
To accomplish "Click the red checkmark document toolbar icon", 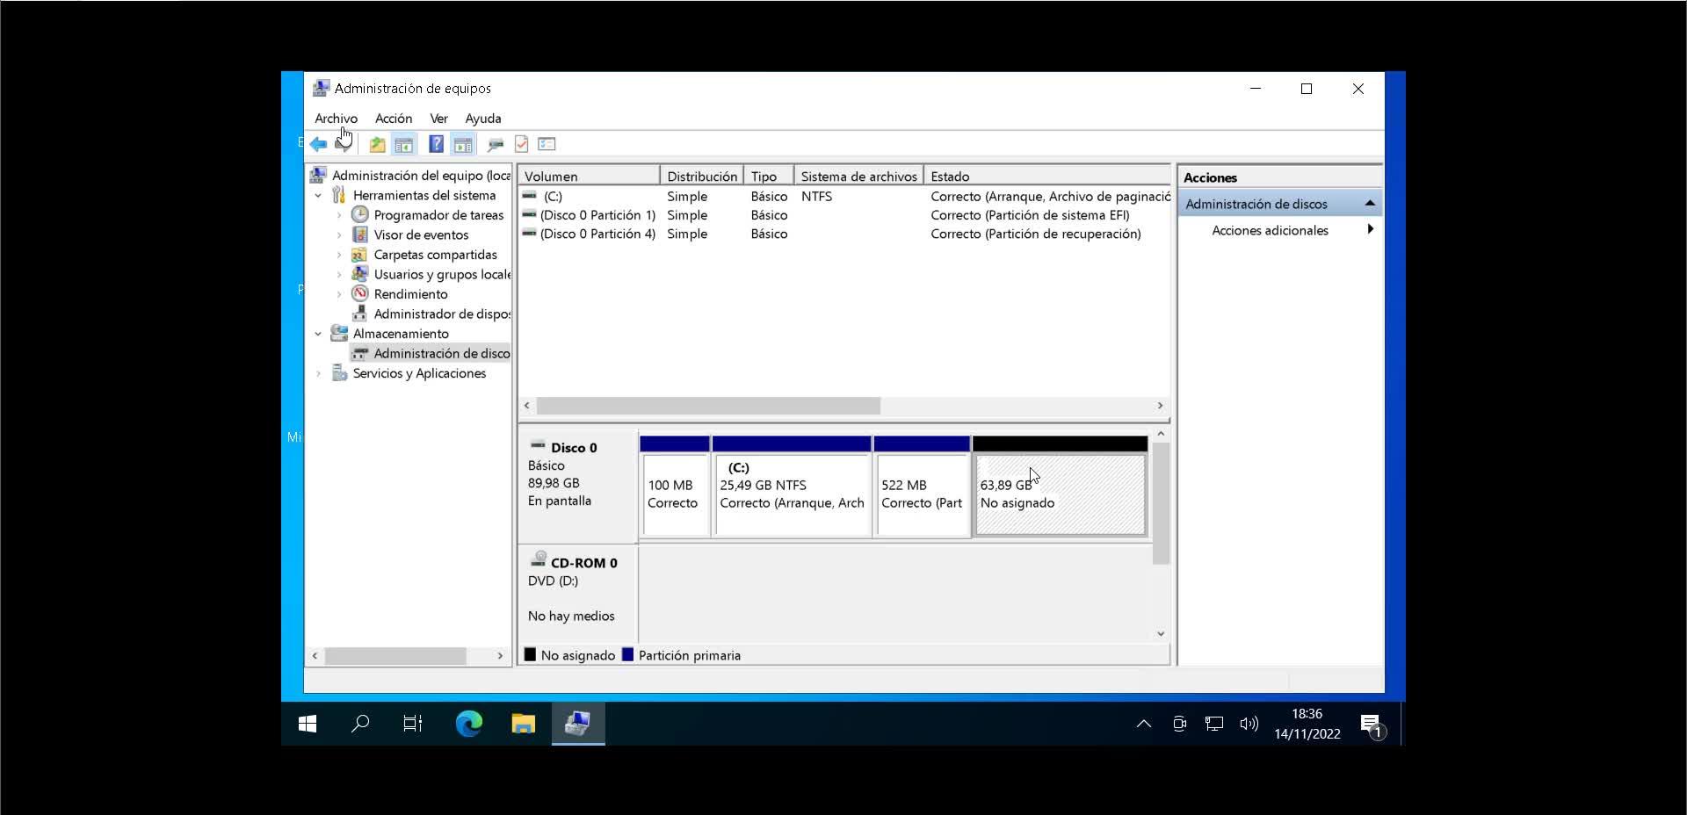I will pyautogui.click(x=521, y=144).
